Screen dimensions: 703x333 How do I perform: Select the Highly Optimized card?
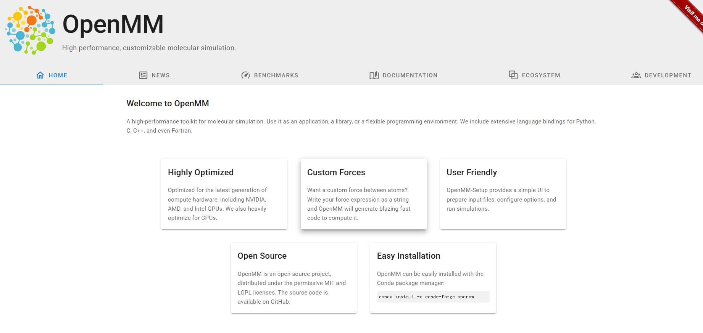pyautogui.click(x=224, y=194)
